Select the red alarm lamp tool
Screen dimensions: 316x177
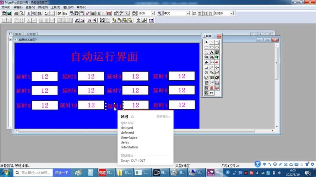click(x=212, y=88)
